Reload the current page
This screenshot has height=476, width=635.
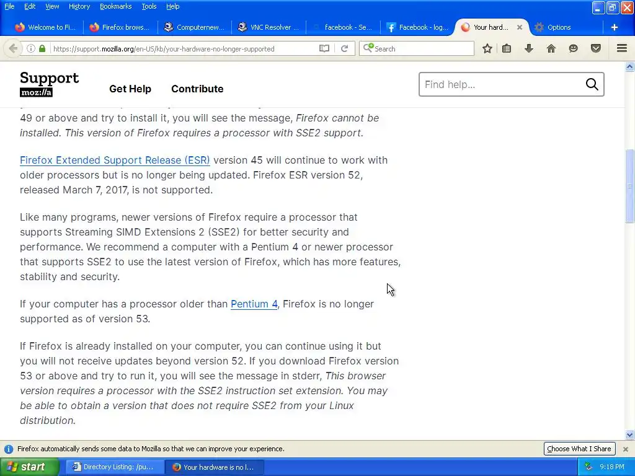tap(345, 48)
